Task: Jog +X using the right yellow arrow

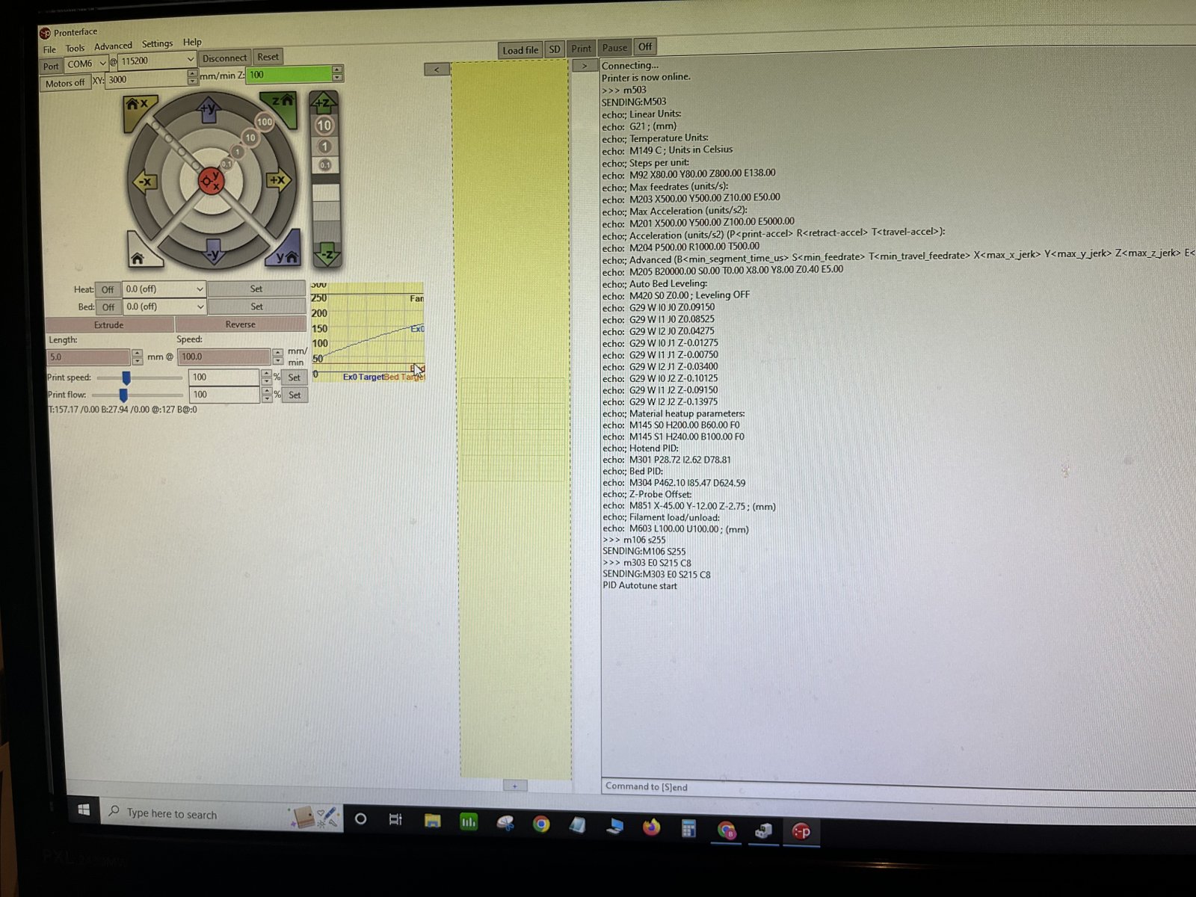Action: 278,180
